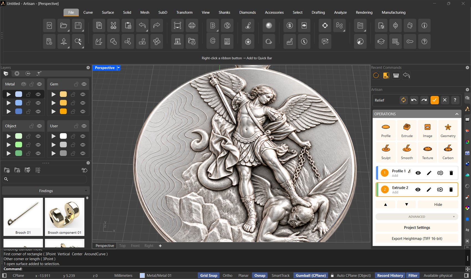Click the Relief refresh icon
Image resolution: width=471 pixels, height=279 pixels.
(x=403, y=100)
